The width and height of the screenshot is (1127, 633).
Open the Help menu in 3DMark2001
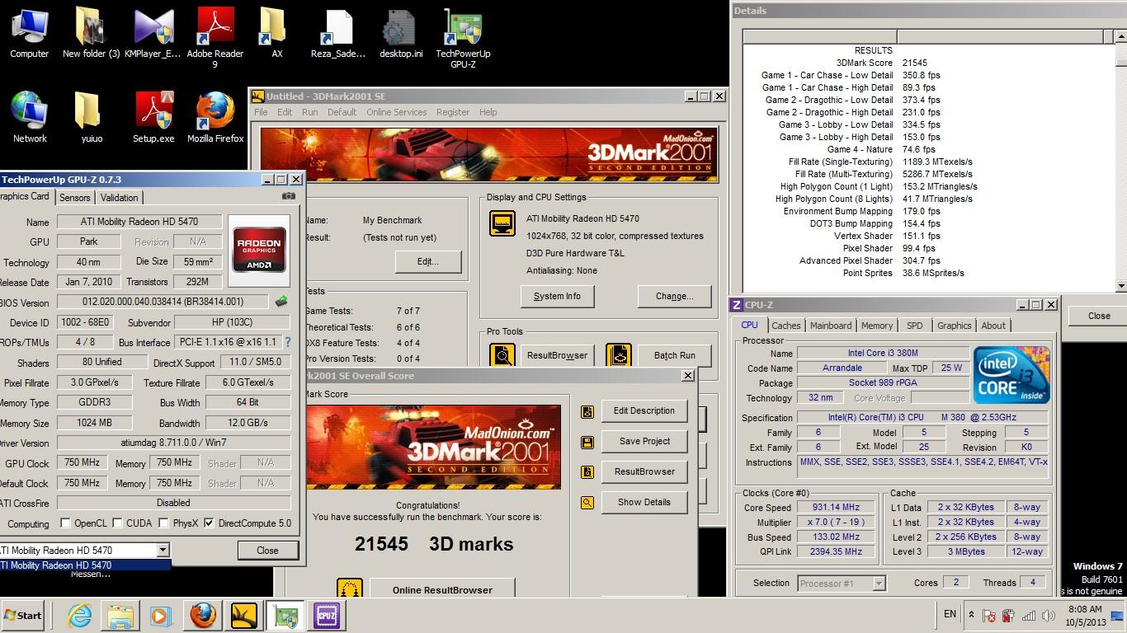[488, 112]
